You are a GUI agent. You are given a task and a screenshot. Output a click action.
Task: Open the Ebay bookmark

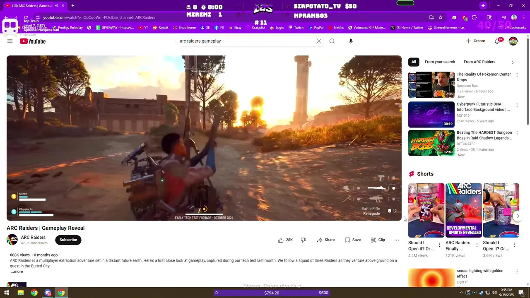[234, 28]
